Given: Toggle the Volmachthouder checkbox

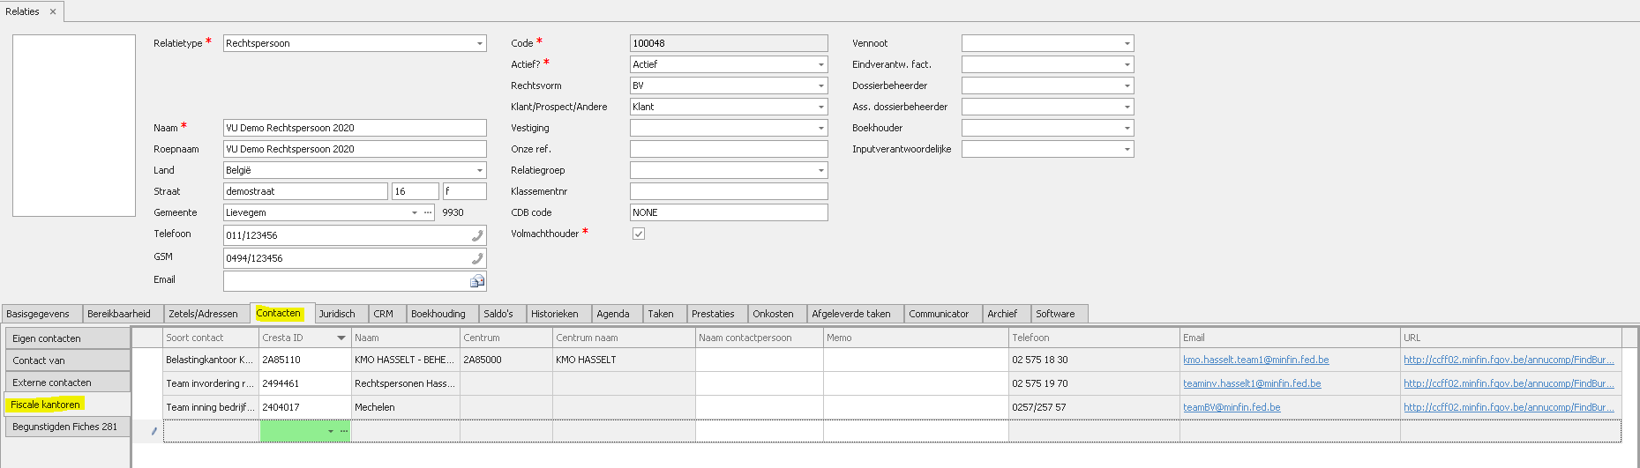Looking at the screenshot, I should click(x=639, y=234).
